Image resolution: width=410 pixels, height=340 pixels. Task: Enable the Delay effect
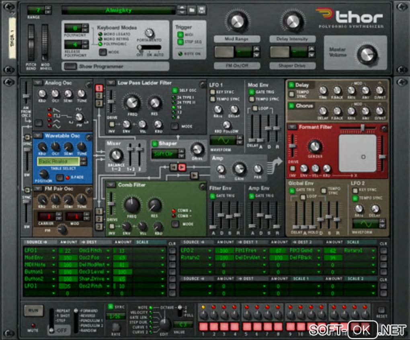[291, 85]
